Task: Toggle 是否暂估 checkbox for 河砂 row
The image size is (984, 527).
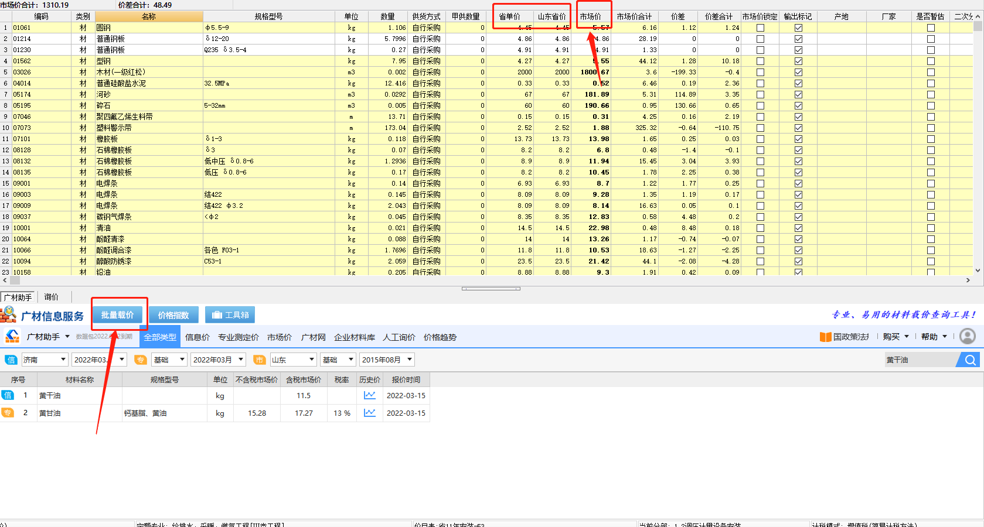Action: (931, 94)
